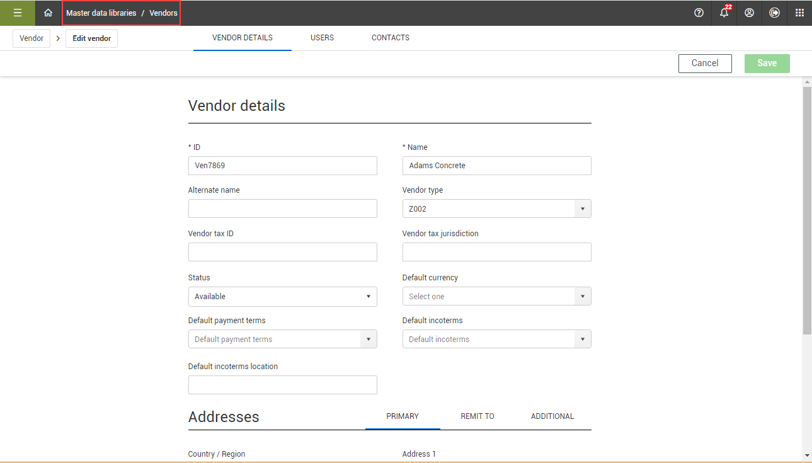Expand the Vendor type dropdown
812x463 pixels.
pyautogui.click(x=582, y=209)
